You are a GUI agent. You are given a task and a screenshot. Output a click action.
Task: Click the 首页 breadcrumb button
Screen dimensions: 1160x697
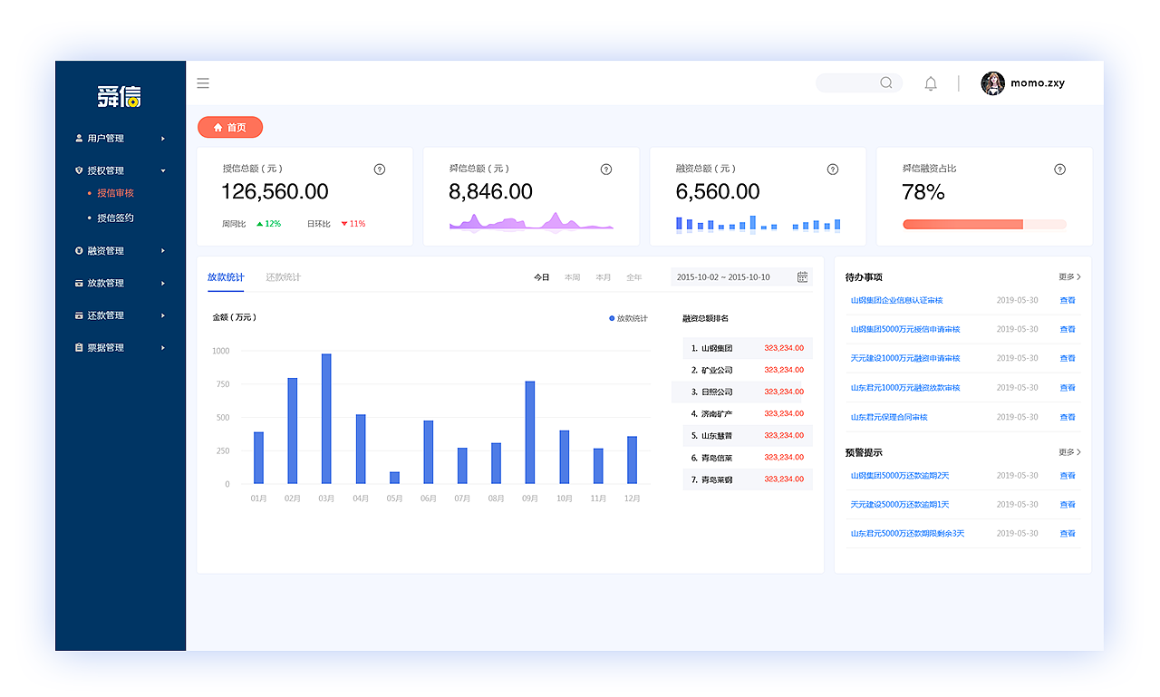(230, 128)
